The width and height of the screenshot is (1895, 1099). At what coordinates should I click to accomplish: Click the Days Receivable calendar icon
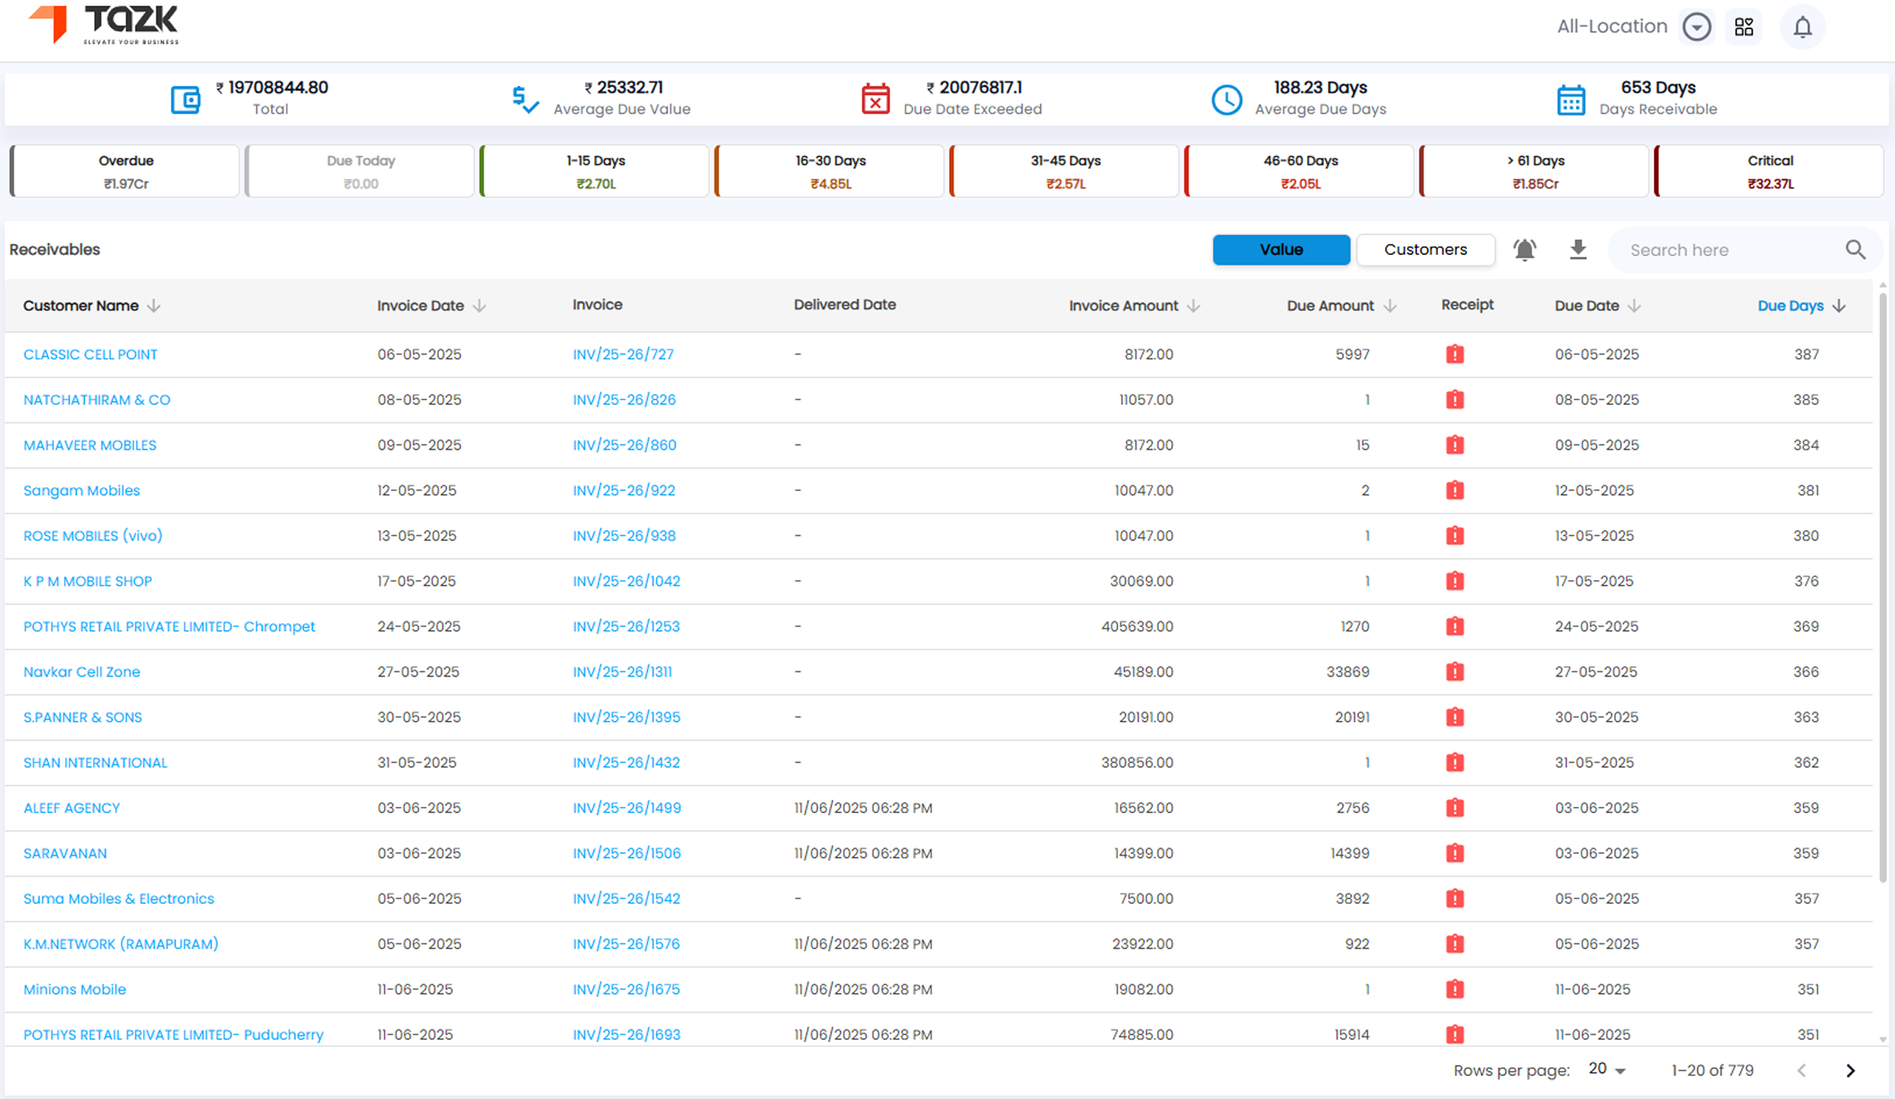point(1571,99)
